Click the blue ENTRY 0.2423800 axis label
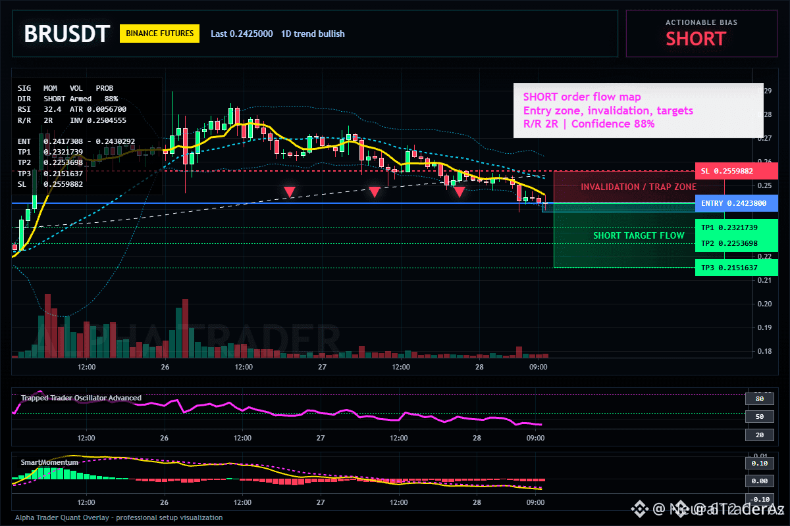 point(736,204)
